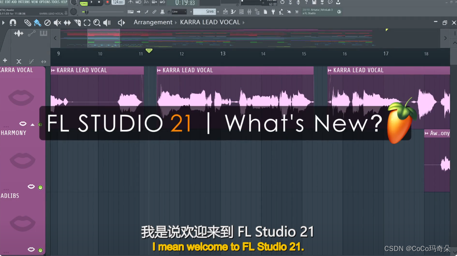Select the Mute tool with speaker-x icon

57,22
